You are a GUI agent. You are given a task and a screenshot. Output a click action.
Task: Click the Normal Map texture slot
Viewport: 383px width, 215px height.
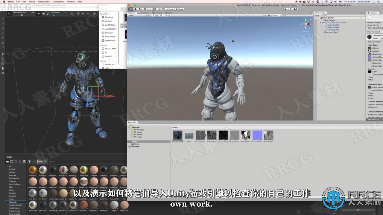pyautogui.click(x=370, y=57)
